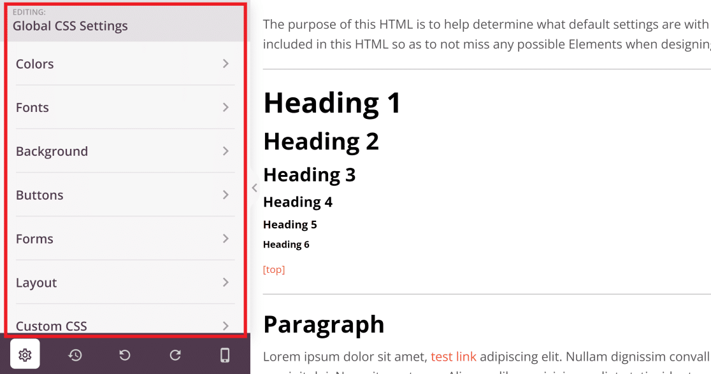The width and height of the screenshot is (711, 374).
Task: Expand the Fonts section chevron
Action: point(226,107)
